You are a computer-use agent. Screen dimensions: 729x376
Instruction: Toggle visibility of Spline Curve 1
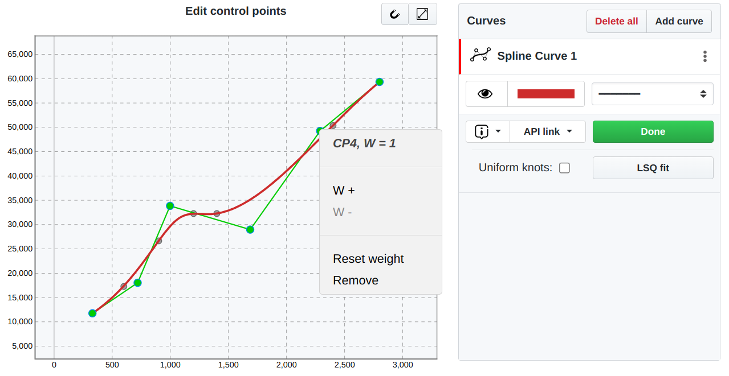[x=486, y=93]
